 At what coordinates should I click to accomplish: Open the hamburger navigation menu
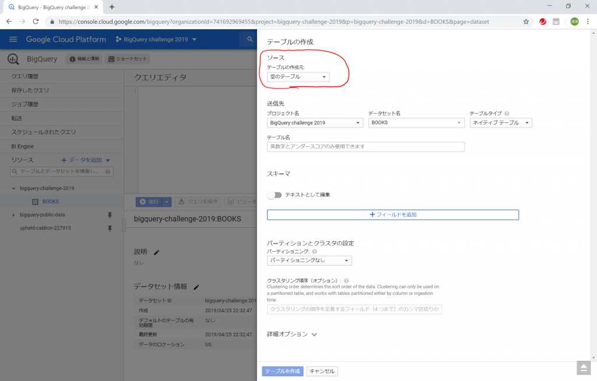click(x=13, y=40)
